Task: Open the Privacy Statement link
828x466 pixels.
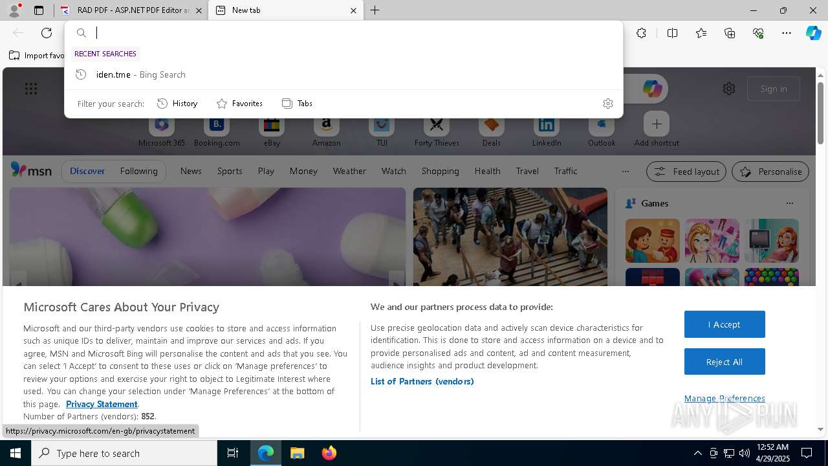Action: point(102,404)
